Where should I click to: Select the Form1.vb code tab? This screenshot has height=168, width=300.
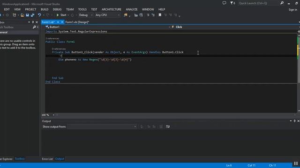(x=48, y=22)
